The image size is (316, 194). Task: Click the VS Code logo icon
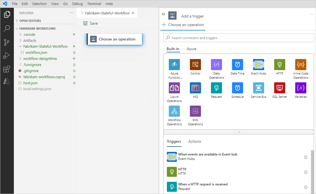[5, 4]
